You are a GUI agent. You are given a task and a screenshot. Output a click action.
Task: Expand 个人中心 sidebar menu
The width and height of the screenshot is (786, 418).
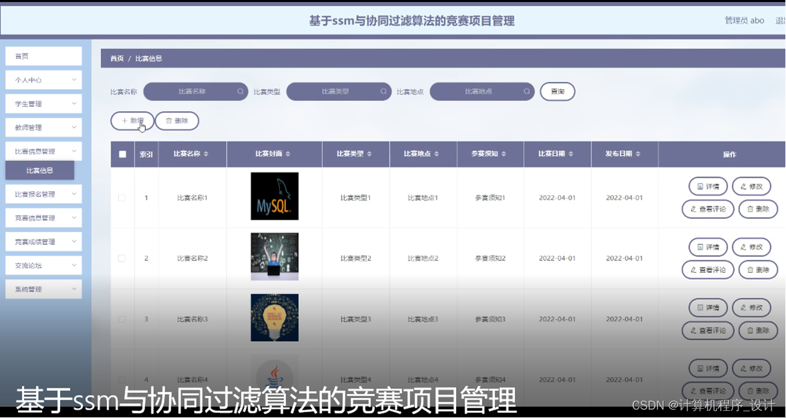43,80
